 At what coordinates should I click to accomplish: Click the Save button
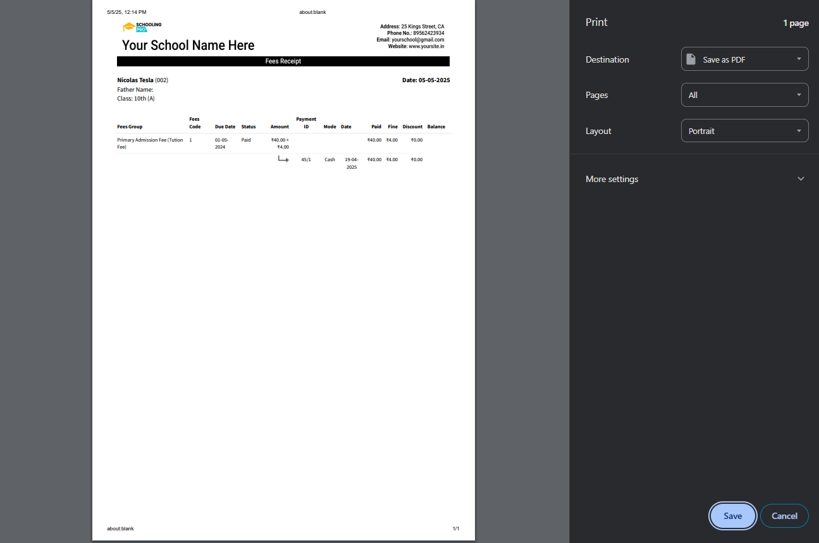coord(732,516)
